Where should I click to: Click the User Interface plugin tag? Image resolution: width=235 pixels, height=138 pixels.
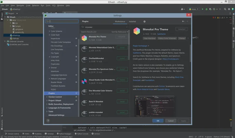point(150,38)
